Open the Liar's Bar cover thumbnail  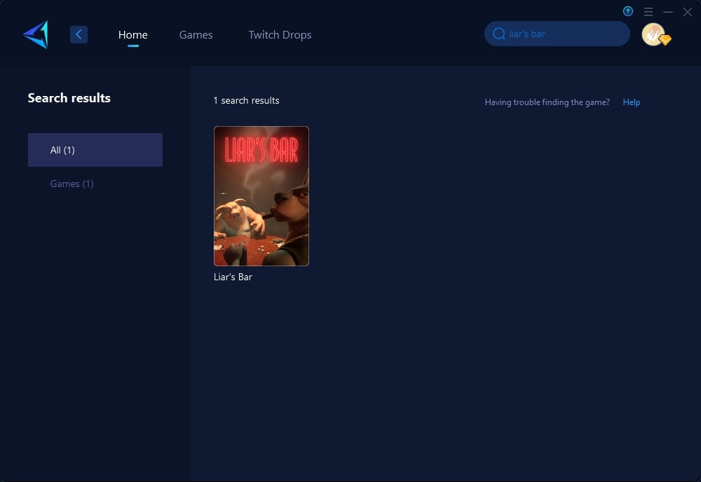point(261,196)
